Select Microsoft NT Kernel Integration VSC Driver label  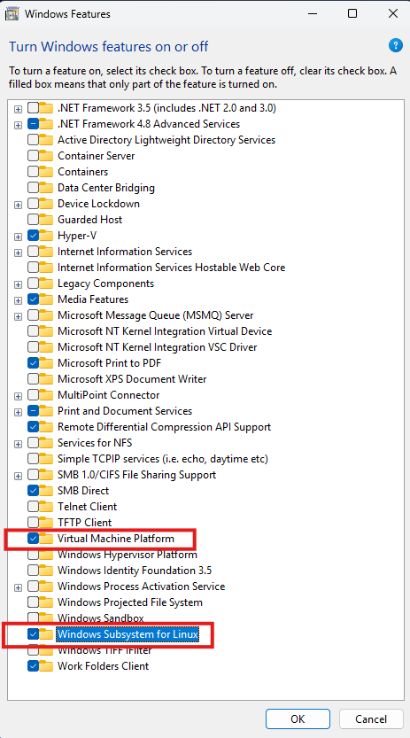click(157, 347)
